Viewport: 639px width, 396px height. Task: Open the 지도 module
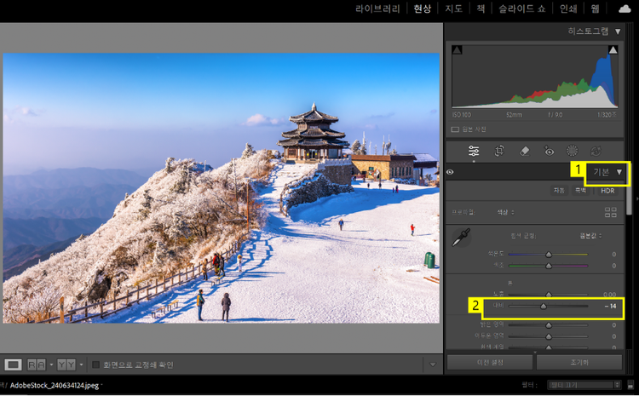[x=453, y=9]
